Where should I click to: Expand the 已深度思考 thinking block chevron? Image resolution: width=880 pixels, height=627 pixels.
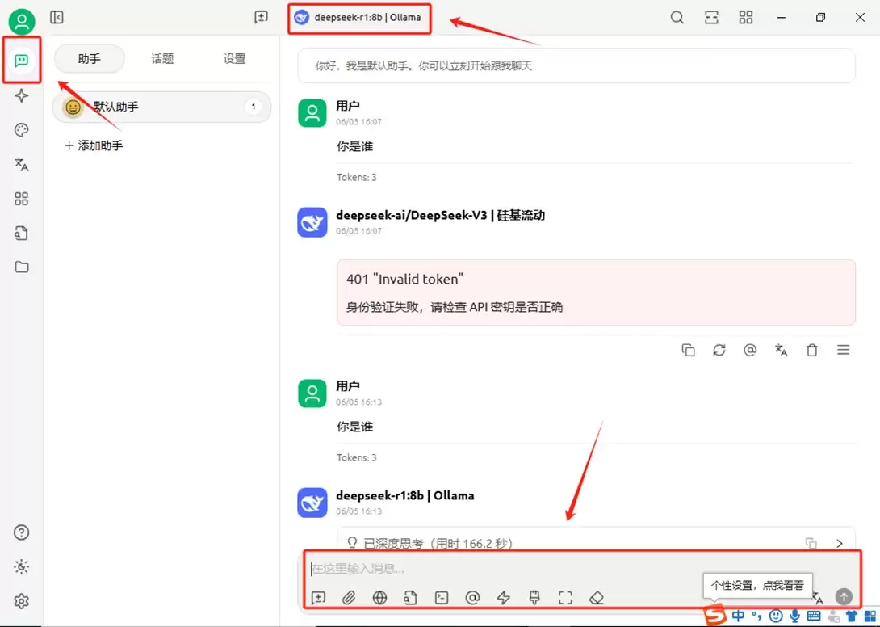(840, 543)
